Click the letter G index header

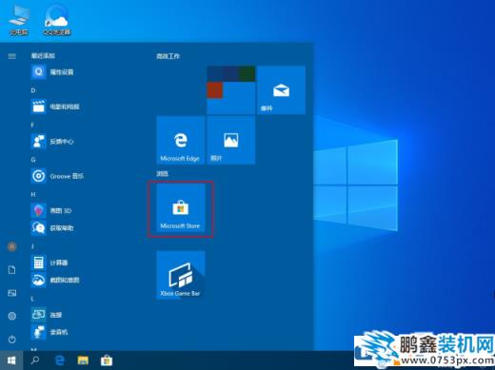point(33,160)
